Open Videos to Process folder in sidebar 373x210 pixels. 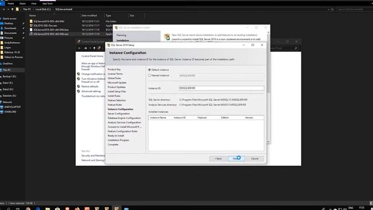pos(13,57)
